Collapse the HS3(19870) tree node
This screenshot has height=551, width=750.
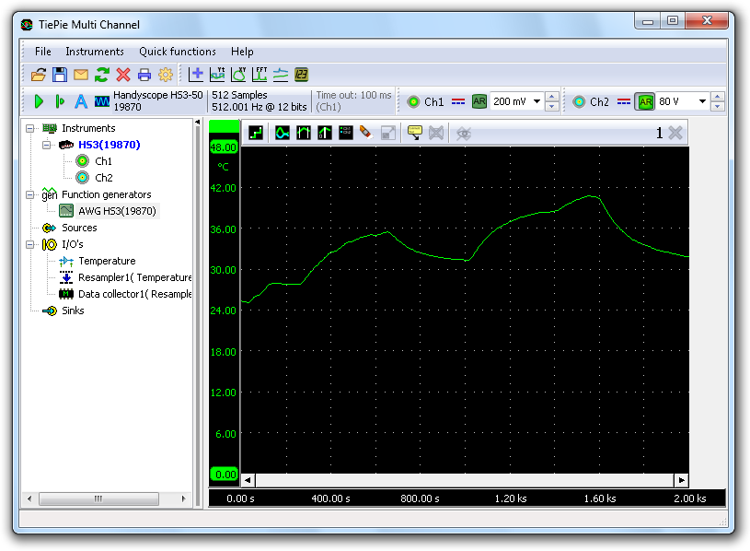(x=47, y=145)
